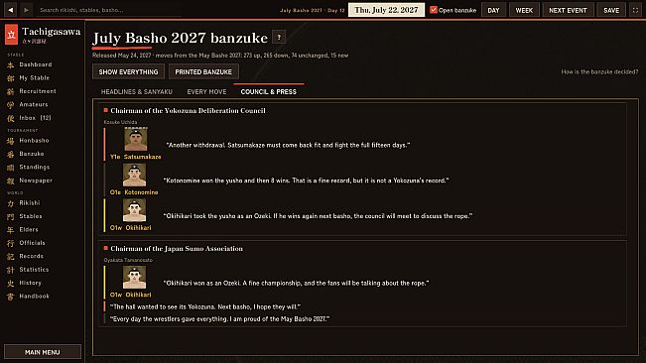Click the Printed Banzuke button
This screenshot has width=646, height=363.
click(203, 71)
